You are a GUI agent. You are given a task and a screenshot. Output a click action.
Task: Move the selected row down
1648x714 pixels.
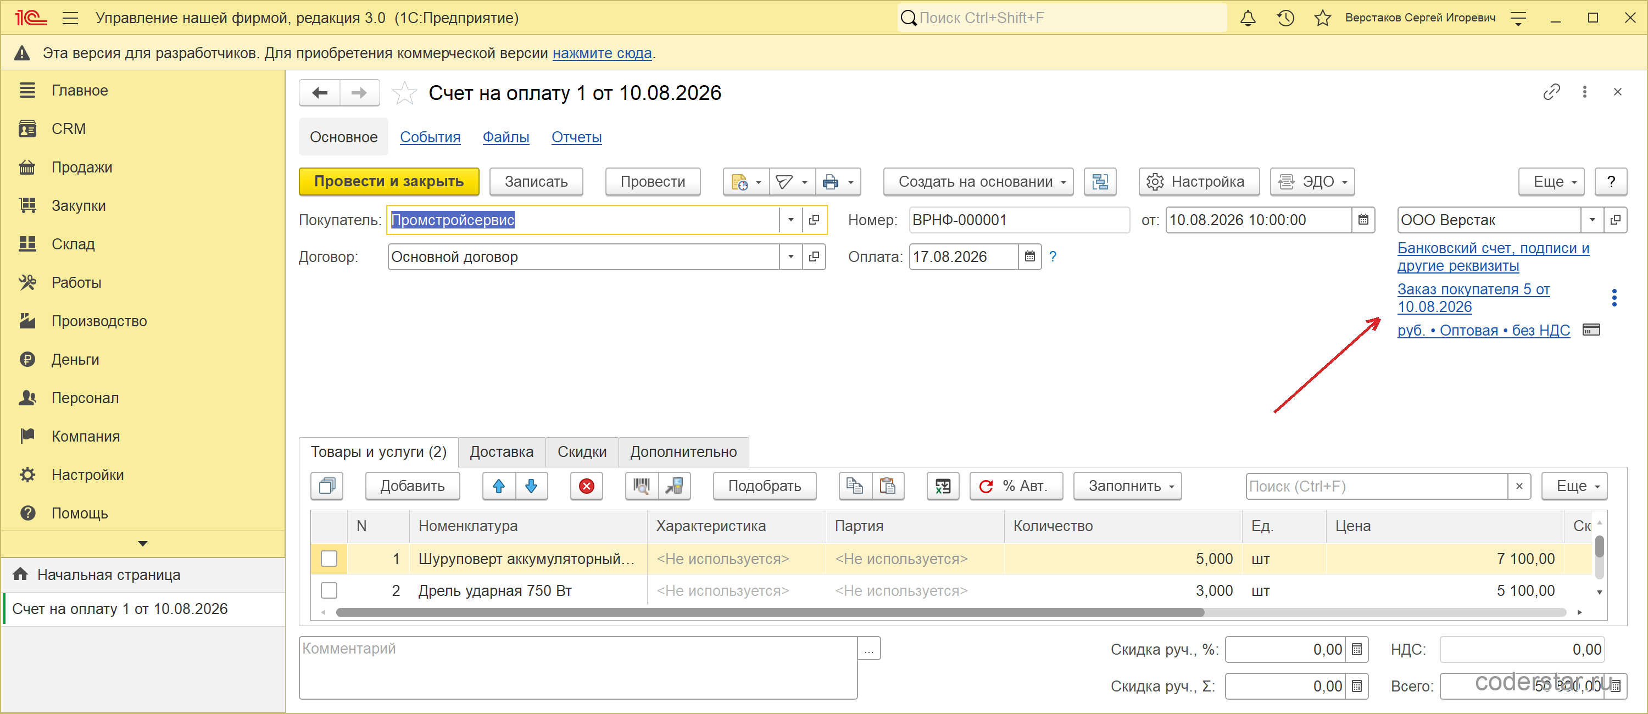(531, 486)
